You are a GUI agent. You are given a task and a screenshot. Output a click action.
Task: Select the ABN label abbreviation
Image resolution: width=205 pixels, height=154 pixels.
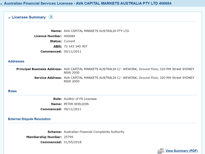tap(57, 46)
